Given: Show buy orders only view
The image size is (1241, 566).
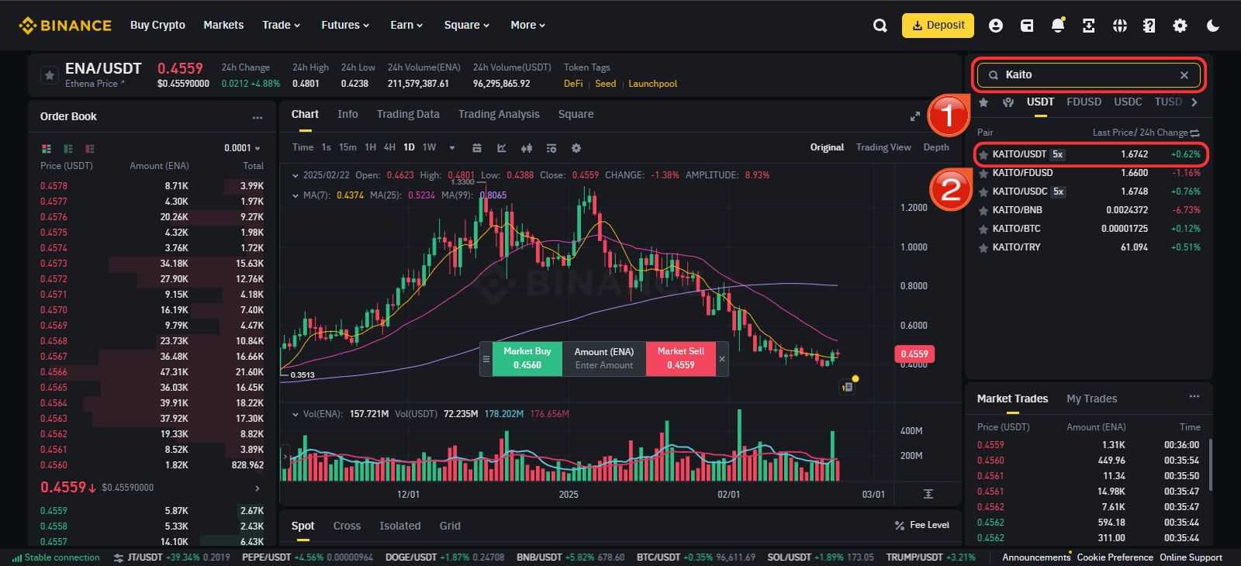Looking at the screenshot, I should coord(68,148).
